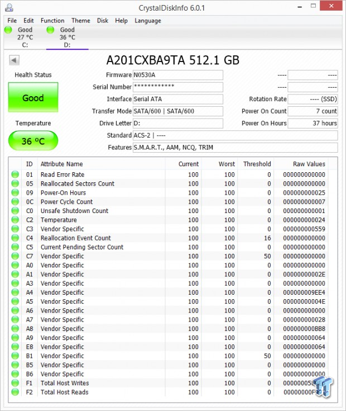Click the Standard field ACS-2

(236, 135)
